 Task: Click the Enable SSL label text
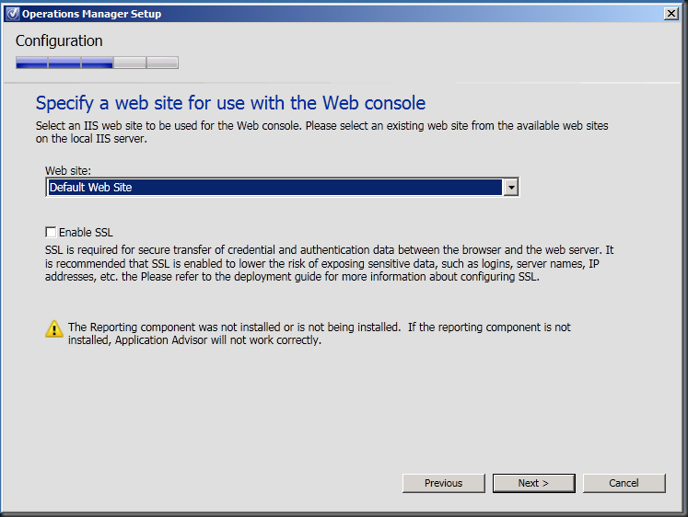click(86, 233)
